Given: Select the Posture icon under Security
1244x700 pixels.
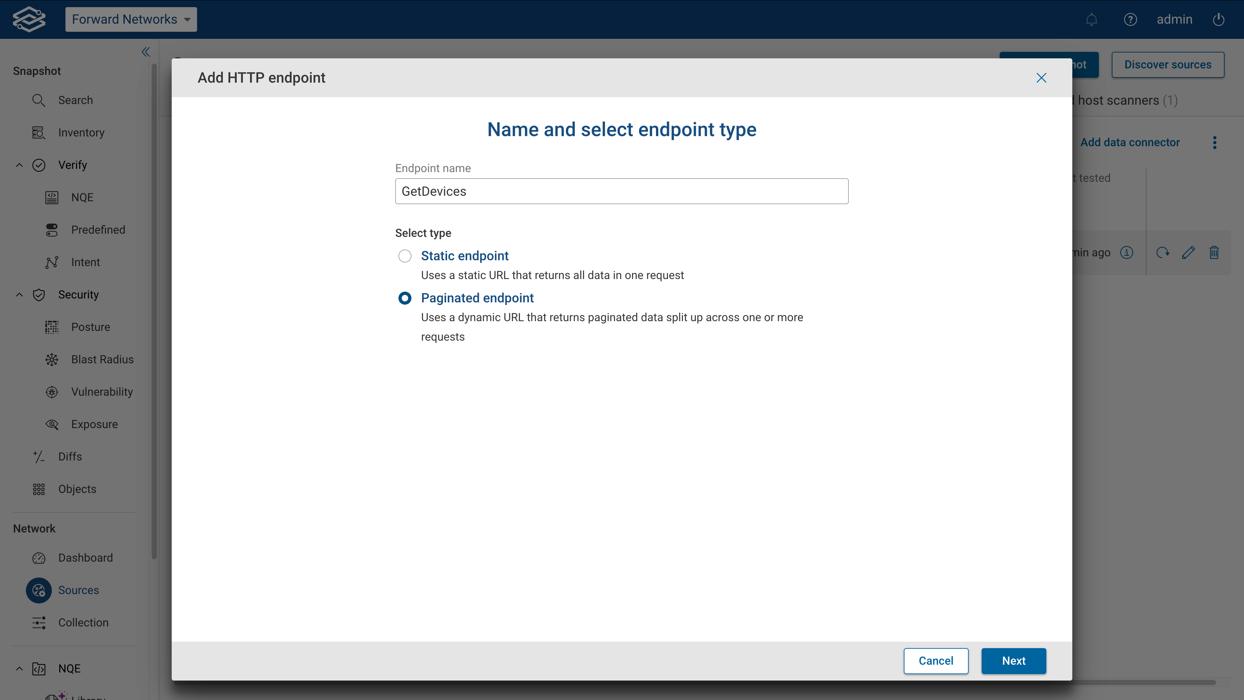Looking at the screenshot, I should click(52, 327).
